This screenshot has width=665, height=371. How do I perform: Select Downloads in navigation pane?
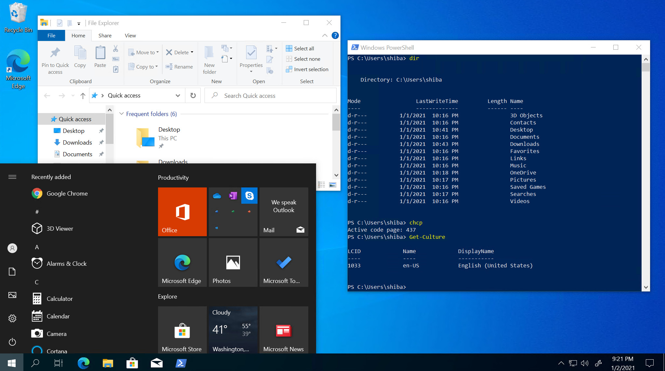[x=77, y=143]
